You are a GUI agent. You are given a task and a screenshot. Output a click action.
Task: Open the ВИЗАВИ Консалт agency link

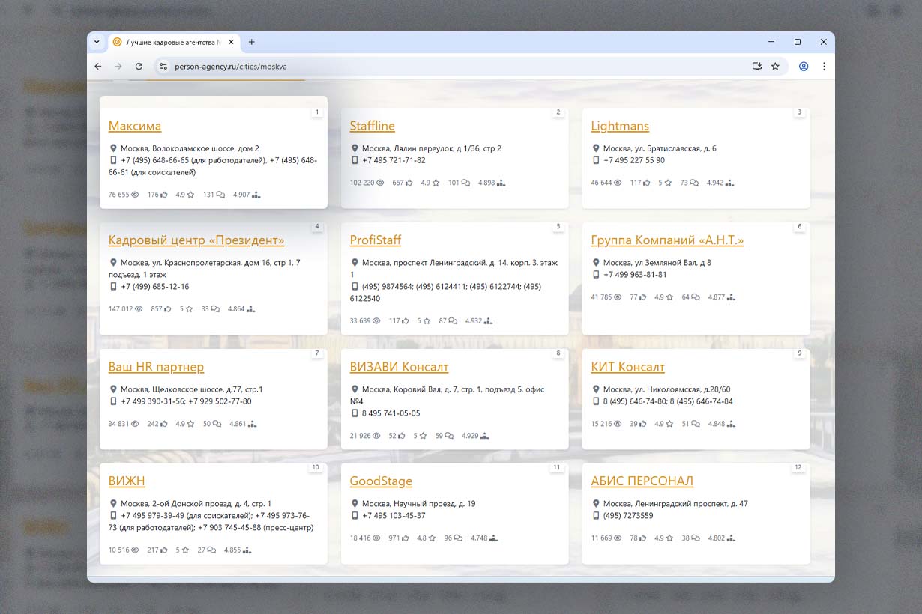(x=399, y=367)
